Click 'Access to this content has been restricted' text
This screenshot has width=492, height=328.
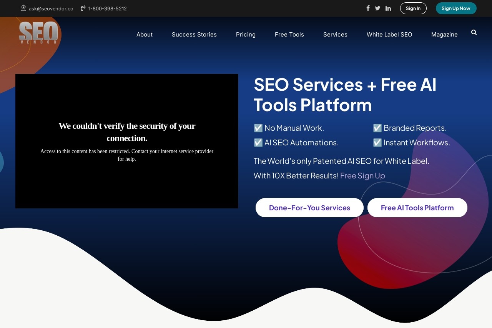(x=127, y=155)
